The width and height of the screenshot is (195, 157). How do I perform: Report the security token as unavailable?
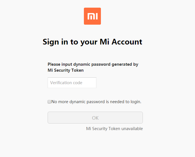tap(114, 129)
